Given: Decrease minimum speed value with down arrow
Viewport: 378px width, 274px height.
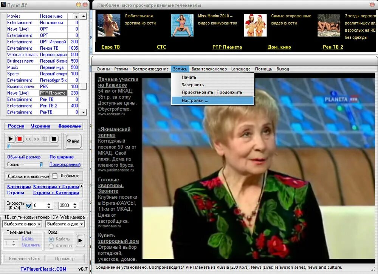Looking at the screenshot, I should tap(49, 207).
